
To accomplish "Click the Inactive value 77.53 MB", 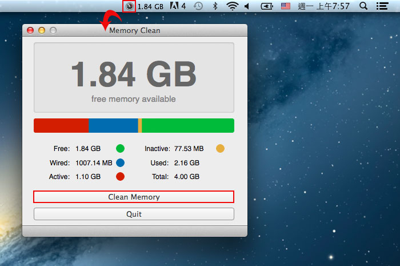I will (189, 149).
